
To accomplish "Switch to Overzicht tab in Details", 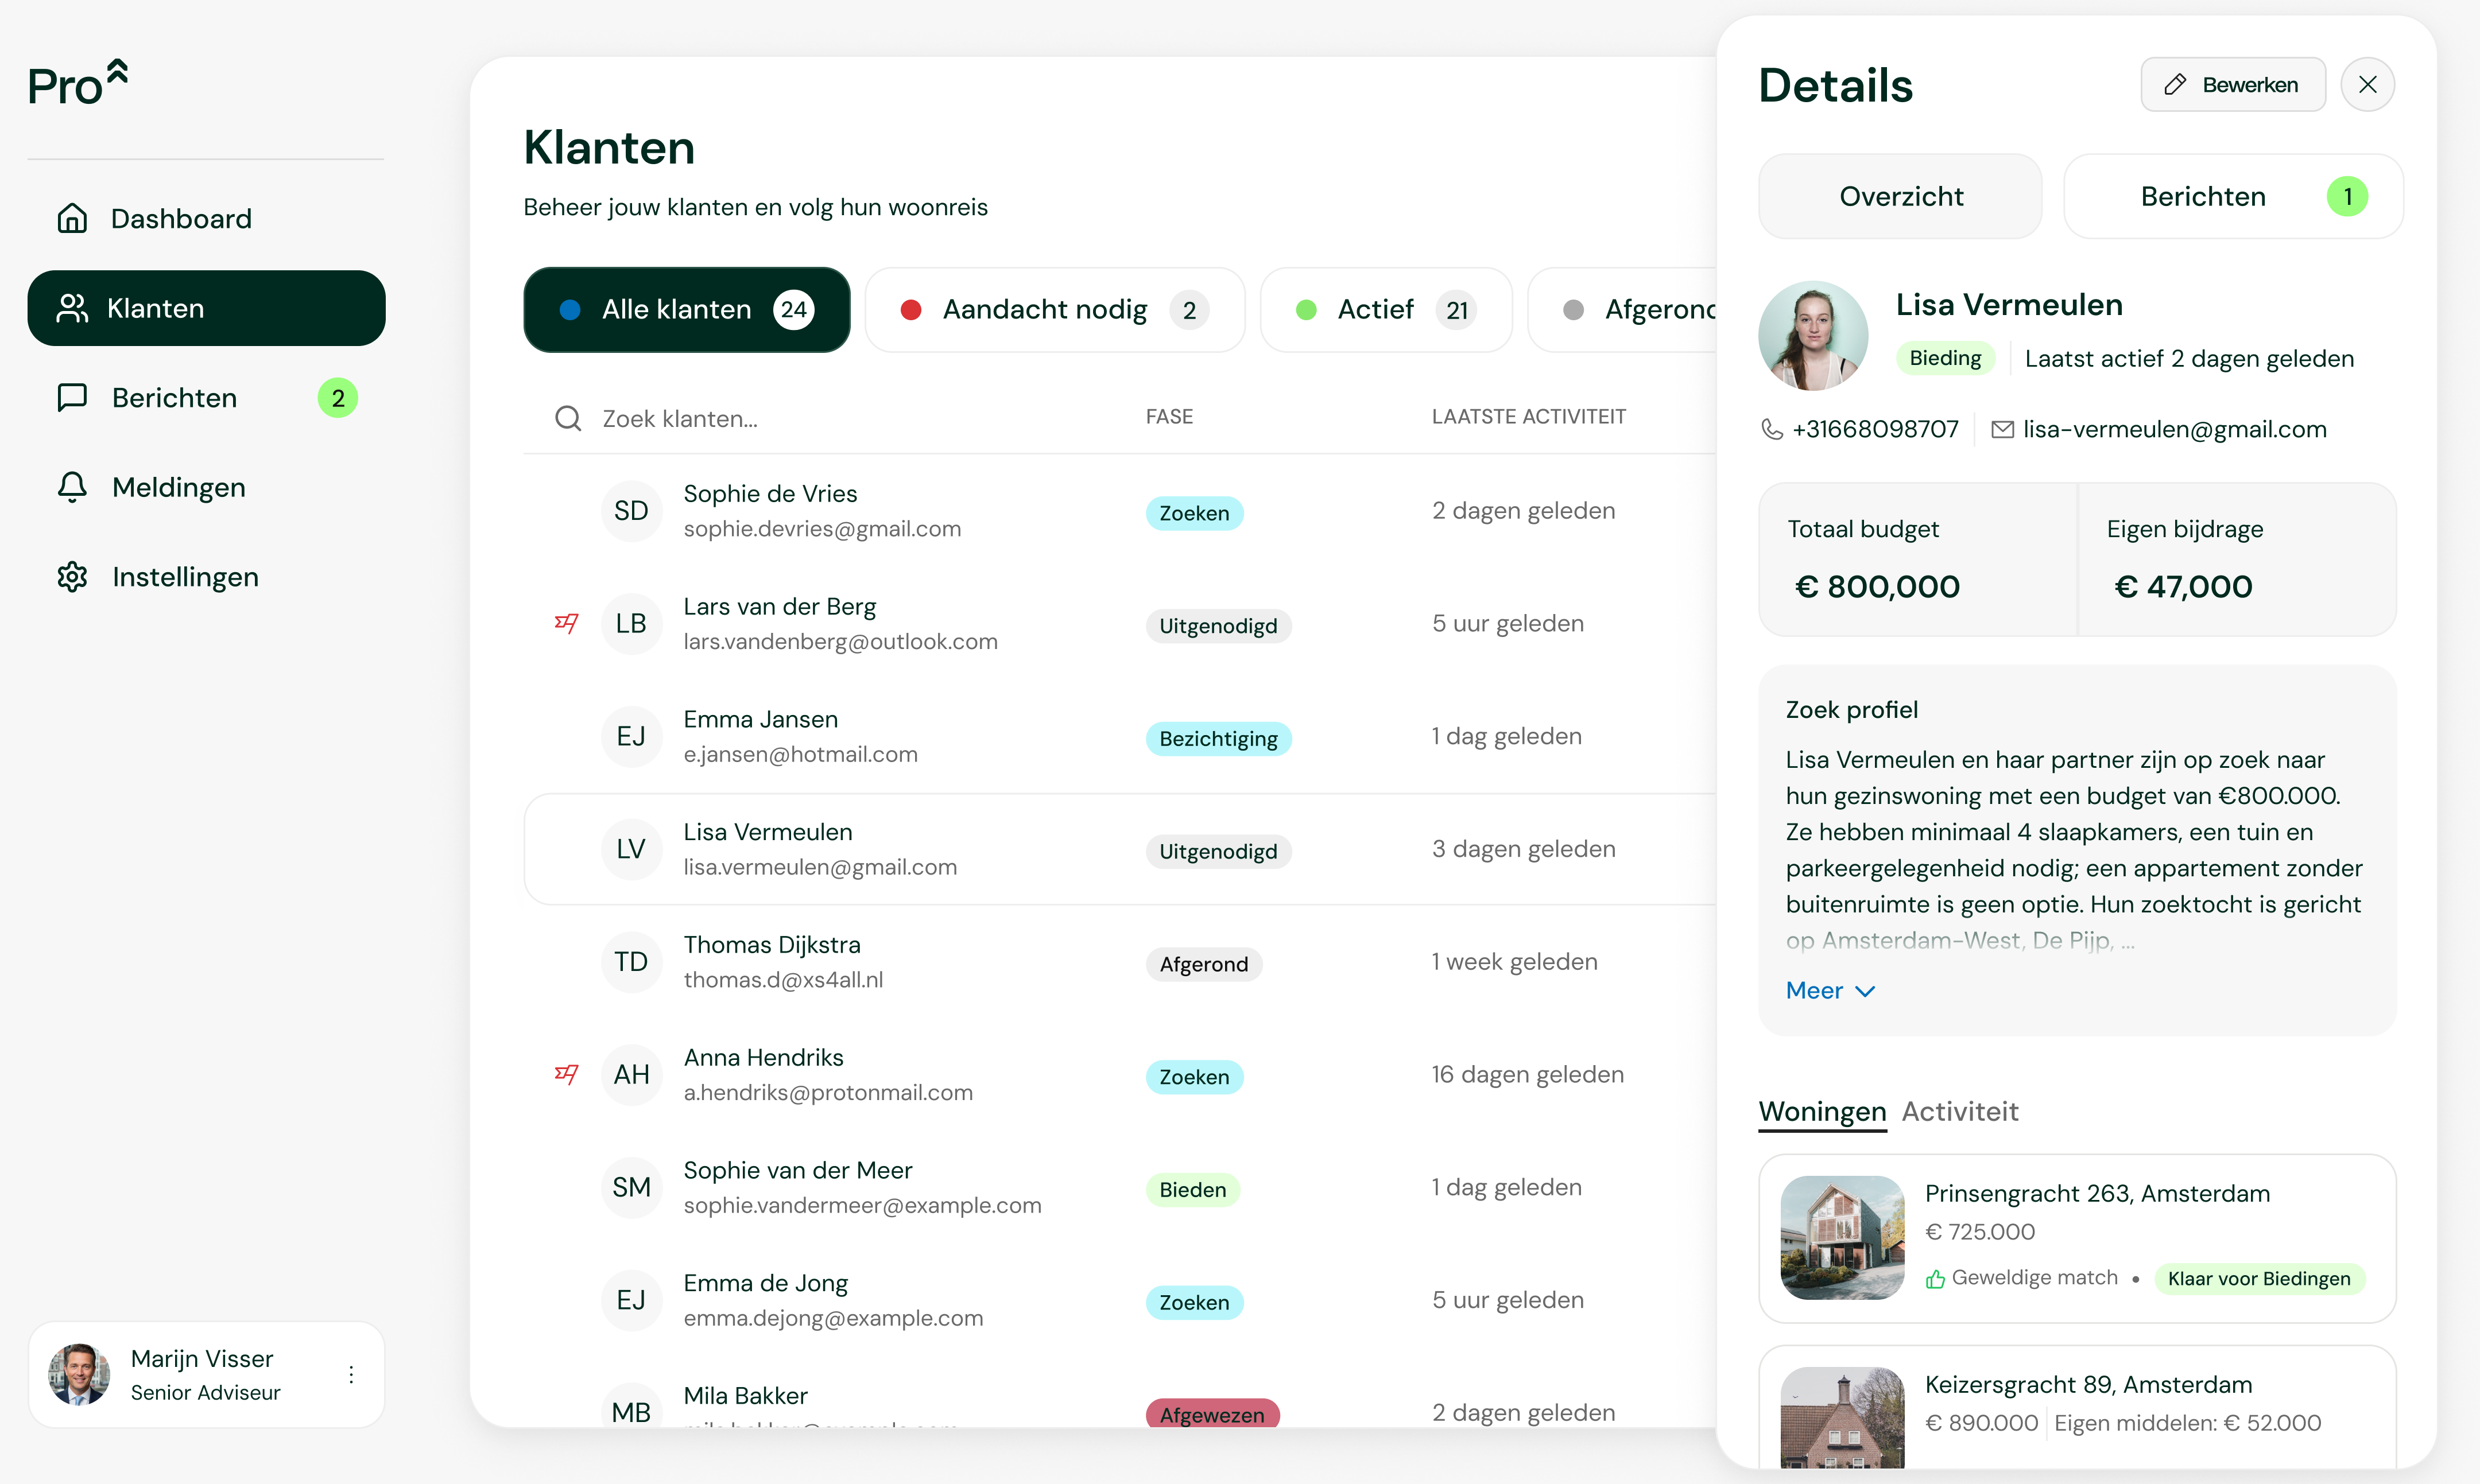I will tap(1901, 196).
